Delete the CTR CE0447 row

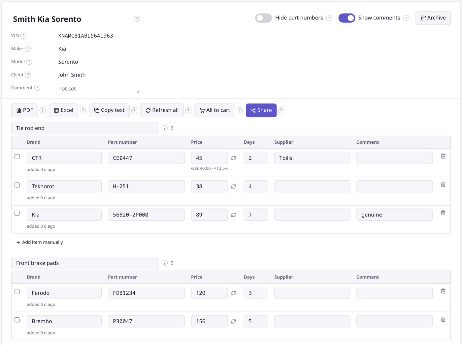pyautogui.click(x=443, y=156)
